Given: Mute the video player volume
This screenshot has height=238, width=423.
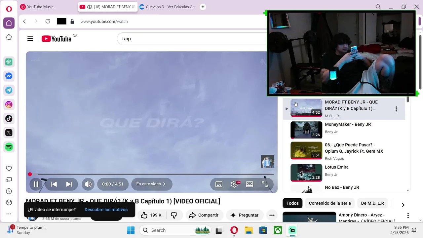Looking at the screenshot, I should tap(88, 184).
